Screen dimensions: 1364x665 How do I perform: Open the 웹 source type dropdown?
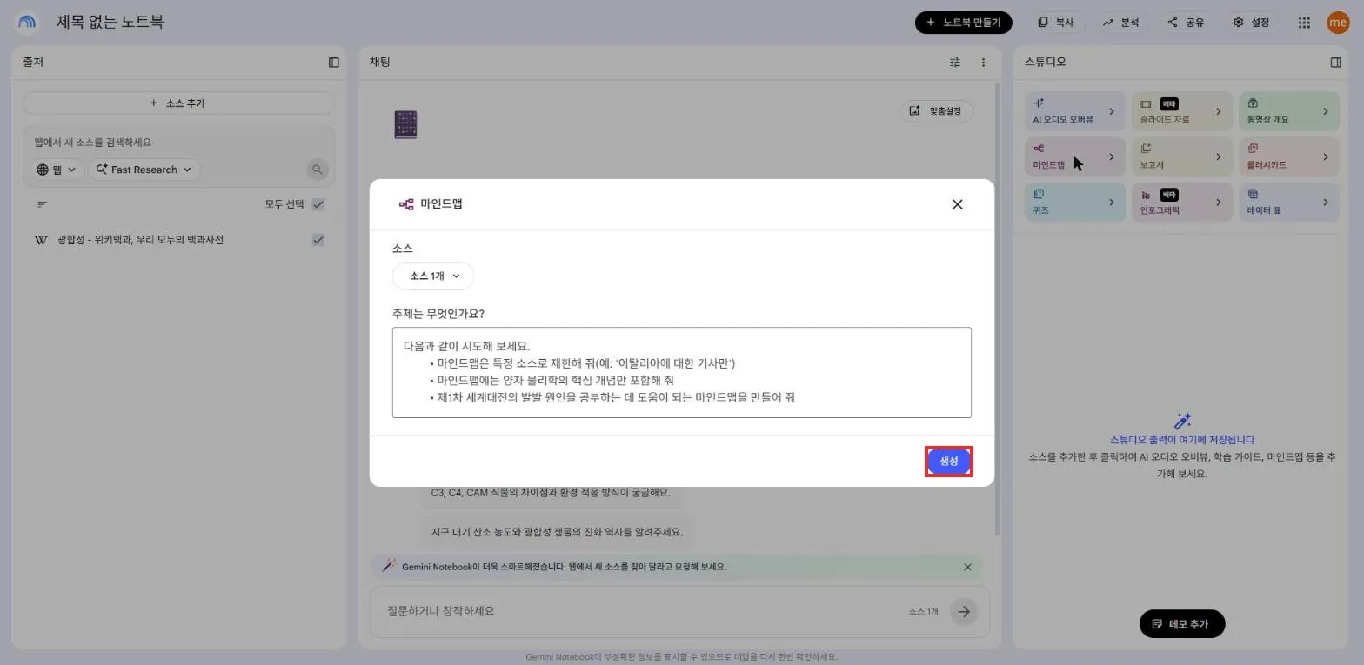tap(57, 170)
